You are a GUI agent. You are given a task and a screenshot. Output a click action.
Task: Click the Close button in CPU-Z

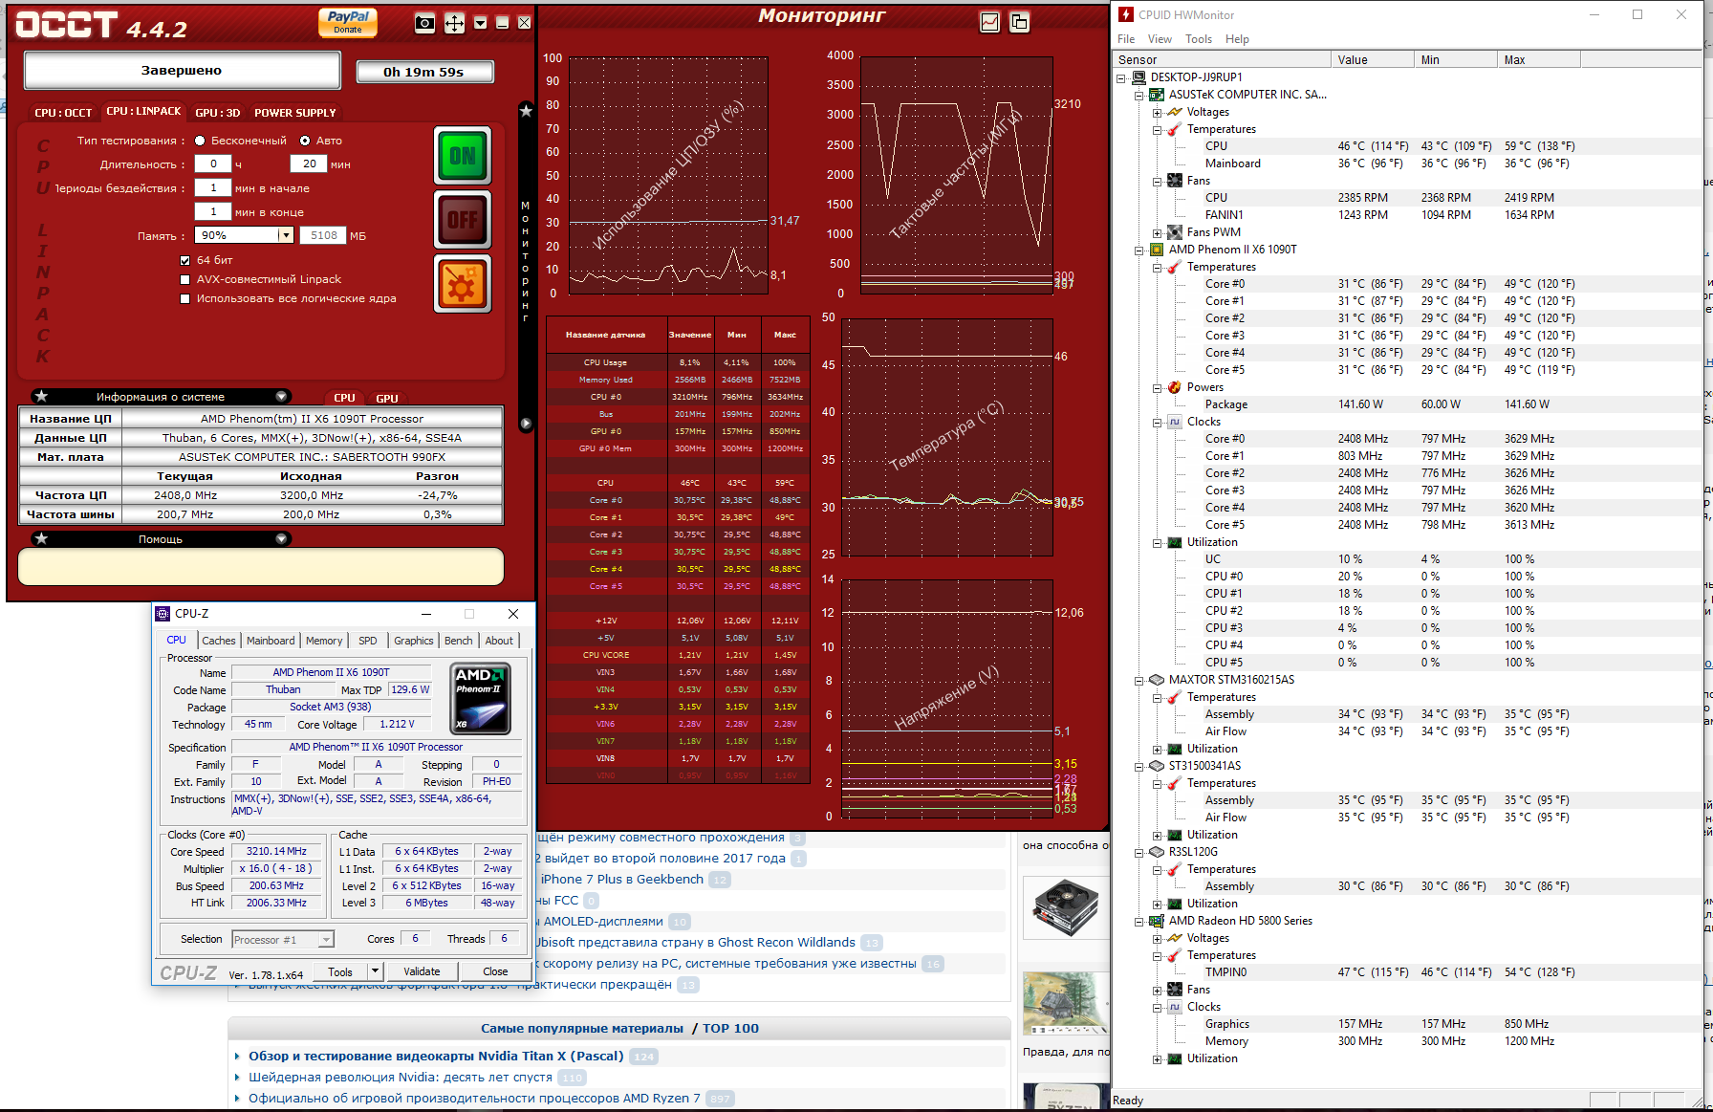tap(495, 971)
